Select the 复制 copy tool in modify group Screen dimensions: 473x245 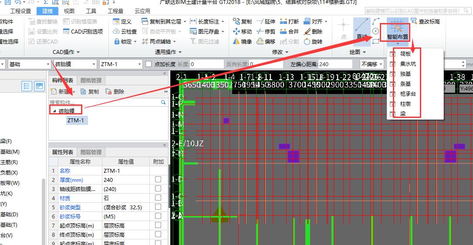pyautogui.click(x=242, y=22)
